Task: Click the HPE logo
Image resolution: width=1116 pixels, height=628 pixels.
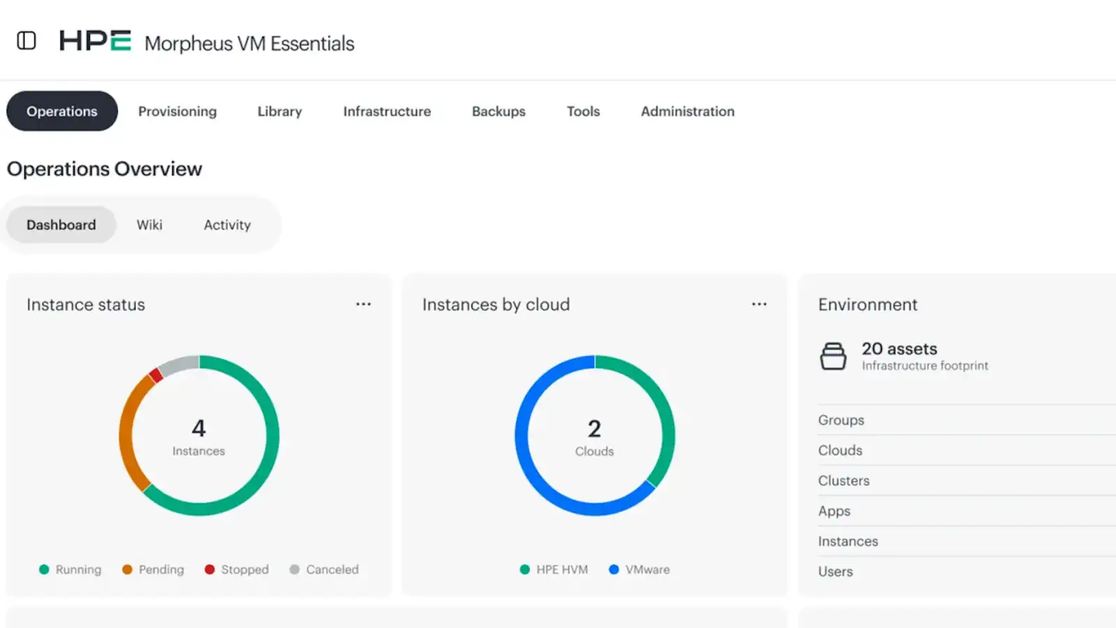Action: coord(95,41)
